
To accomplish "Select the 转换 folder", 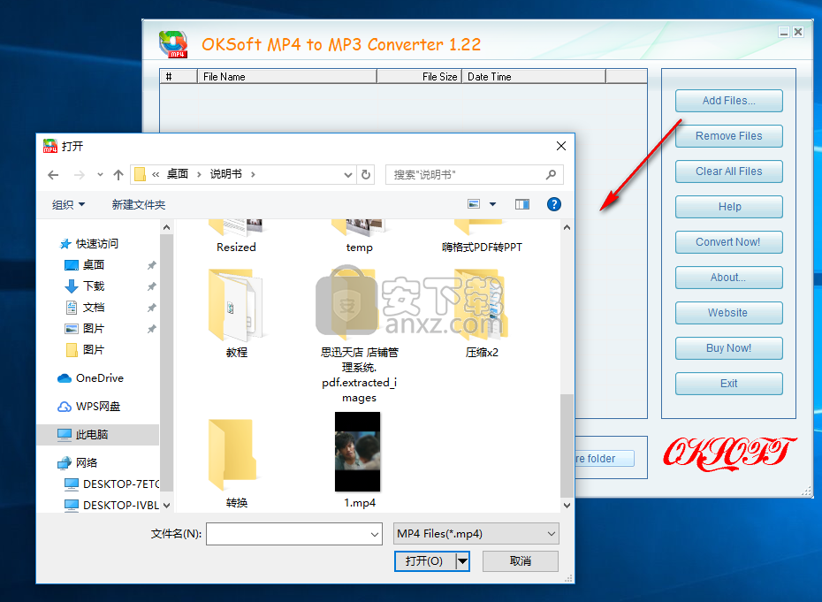I will click(x=236, y=463).
